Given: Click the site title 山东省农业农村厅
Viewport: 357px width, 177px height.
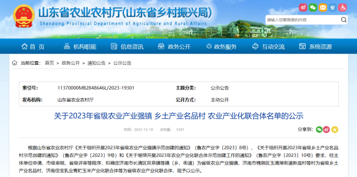Looking at the screenshot, I should click(125, 13).
